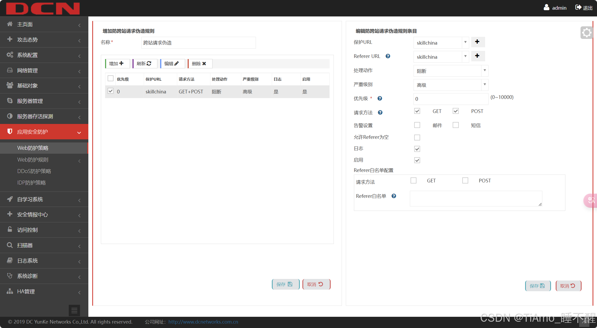Click help icon next to Referer URL
The width and height of the screenshot is (597, 328).
[x=388, y=56]
